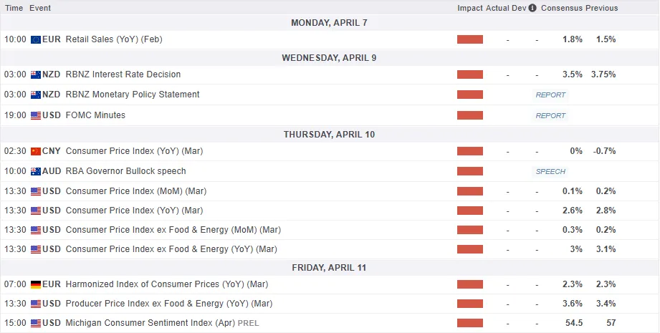
Task: Click the Consensus column header
Action: pyautogui.click(x=562, y=8)
